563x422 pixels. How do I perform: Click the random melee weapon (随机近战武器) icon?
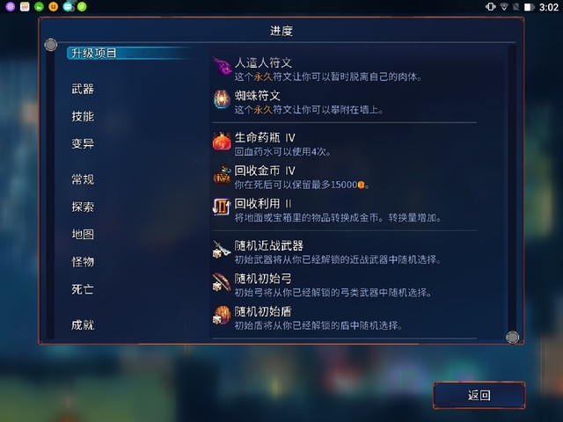222,250
